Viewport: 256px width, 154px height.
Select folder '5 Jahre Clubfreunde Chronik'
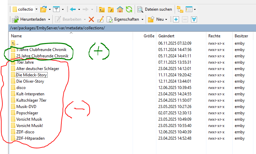click(x=41, y=50)
